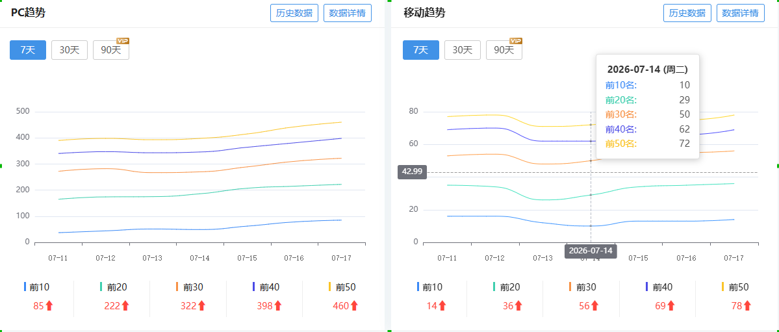This screenshot has height=332, width=779.
Task: Click red up arrow beside PC 前50 value 460
Action: [x=354, y=305]
